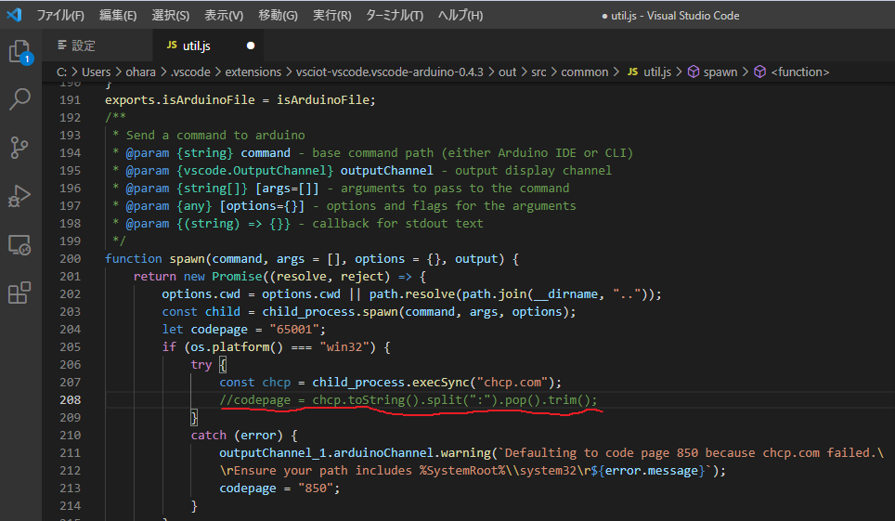Image resolution: width=895 pixels, height=521 pixels.
Task: Click 'execSync' on line 207
Action: (x=441, y=383)
